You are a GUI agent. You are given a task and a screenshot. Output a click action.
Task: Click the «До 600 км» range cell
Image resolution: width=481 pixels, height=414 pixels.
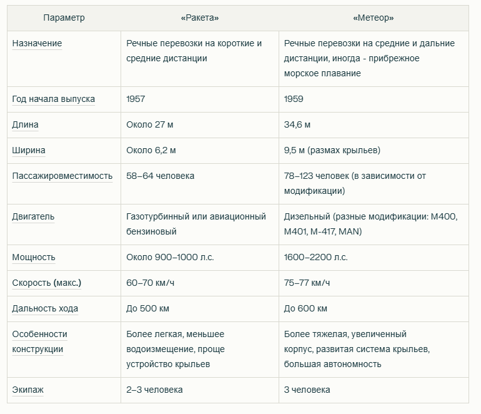click(374, 309)
